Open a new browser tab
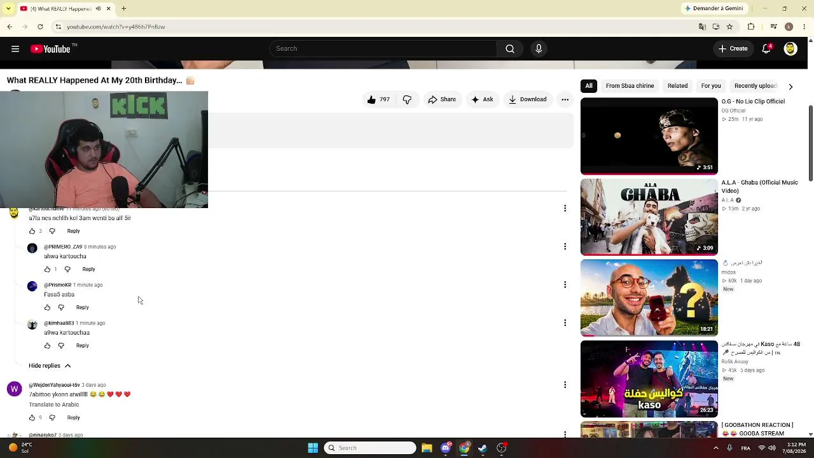 (x=124, y=9)
